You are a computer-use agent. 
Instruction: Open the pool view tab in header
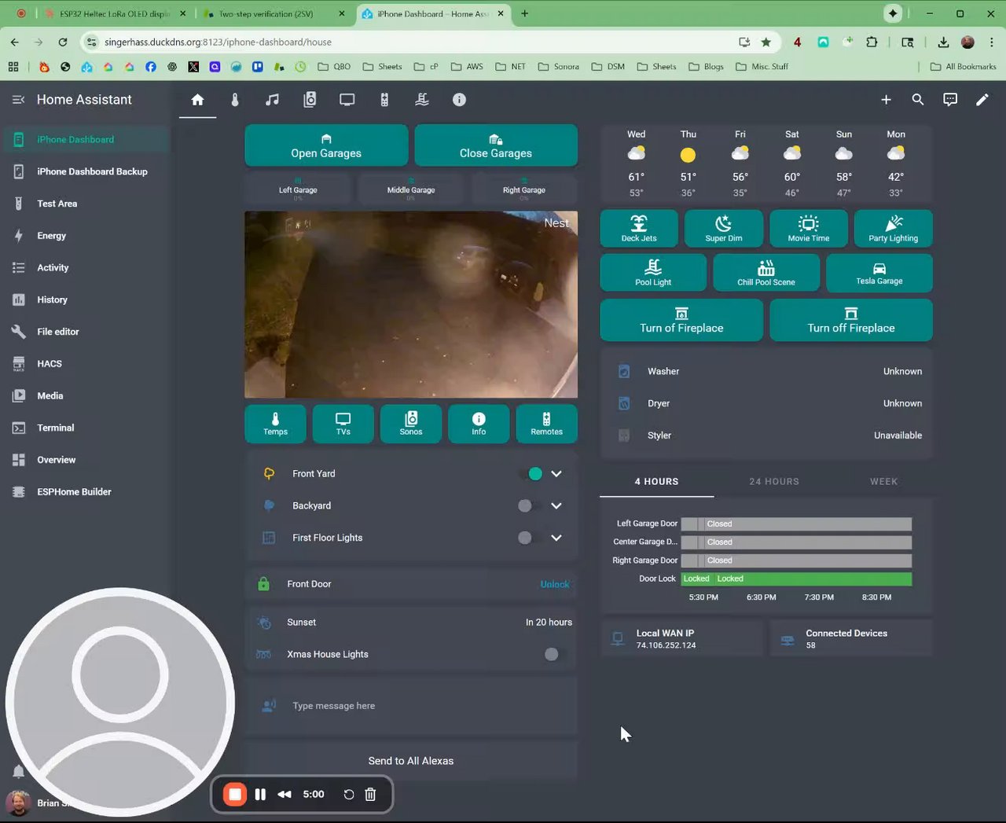[422, 100]
